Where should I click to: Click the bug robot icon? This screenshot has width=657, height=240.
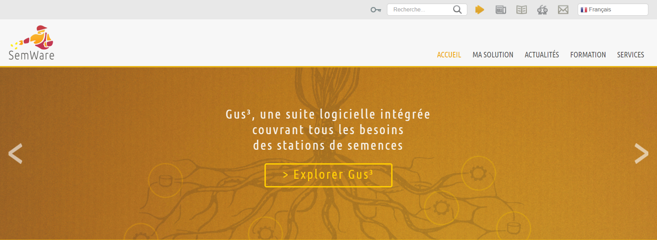[542, 10]
